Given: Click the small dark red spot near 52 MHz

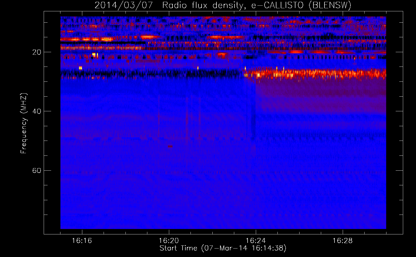Looking at the screenshot, I should point(170,146).
